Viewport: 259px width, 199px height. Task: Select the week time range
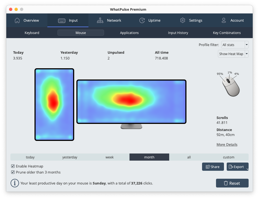click(110, 157)
